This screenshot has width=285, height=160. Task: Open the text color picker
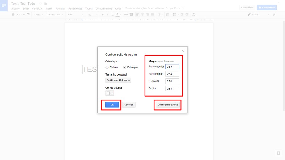pyautogui.click(x=118, y=14)
